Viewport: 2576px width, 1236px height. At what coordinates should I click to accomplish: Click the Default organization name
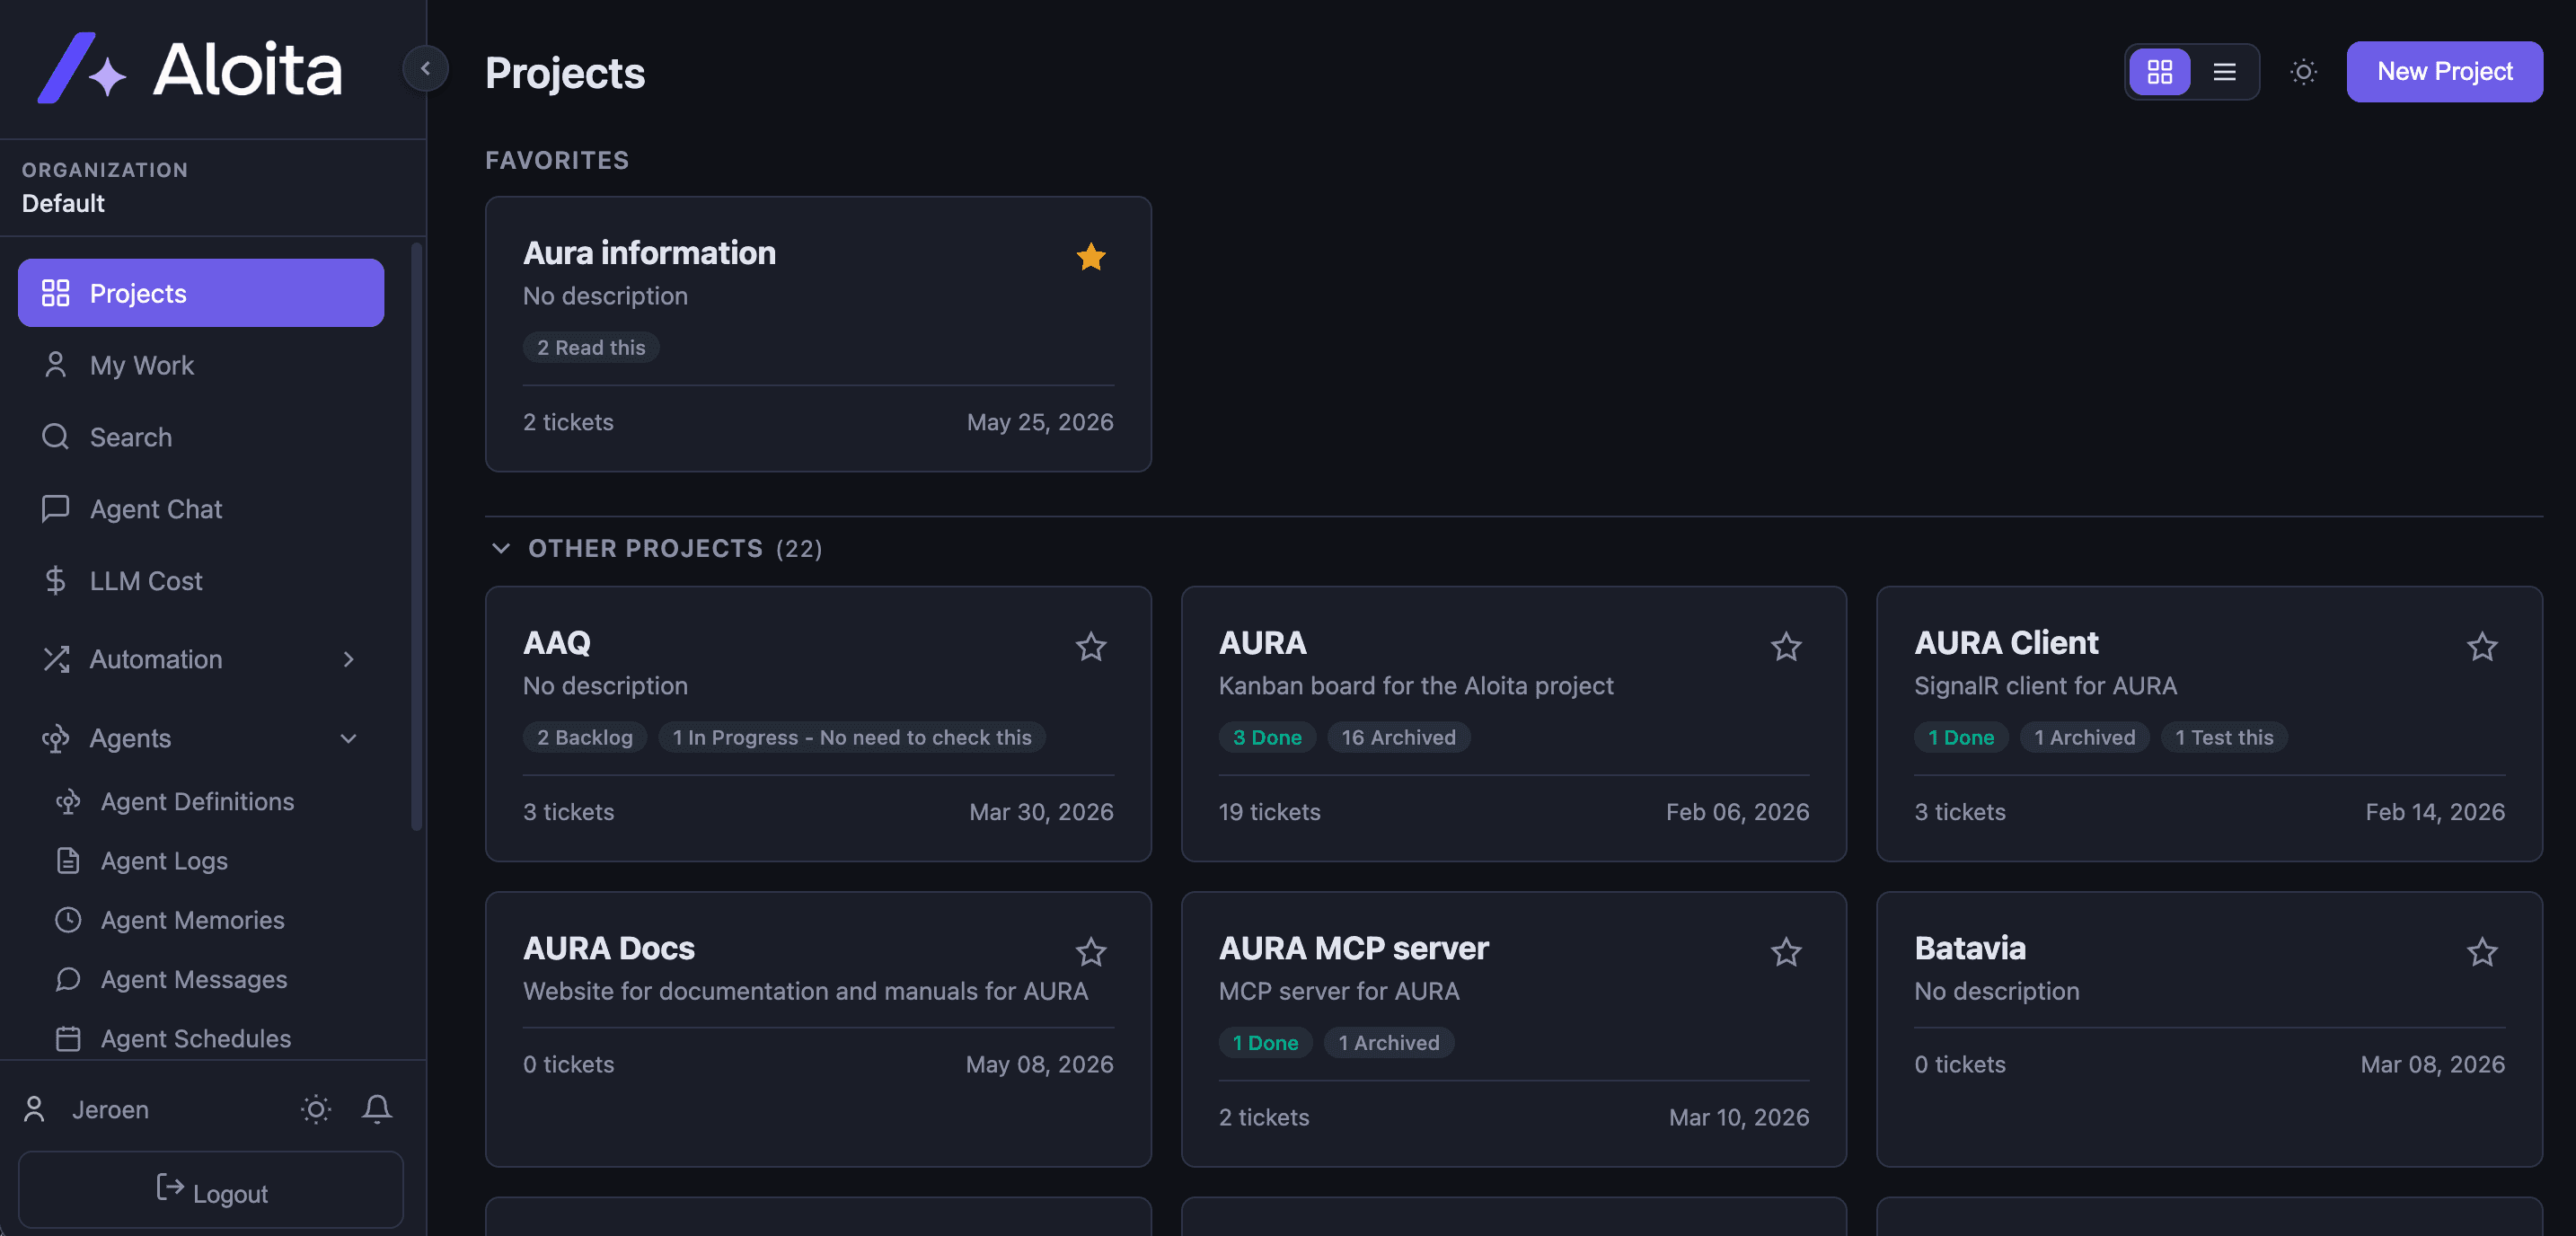coord(63,203)
